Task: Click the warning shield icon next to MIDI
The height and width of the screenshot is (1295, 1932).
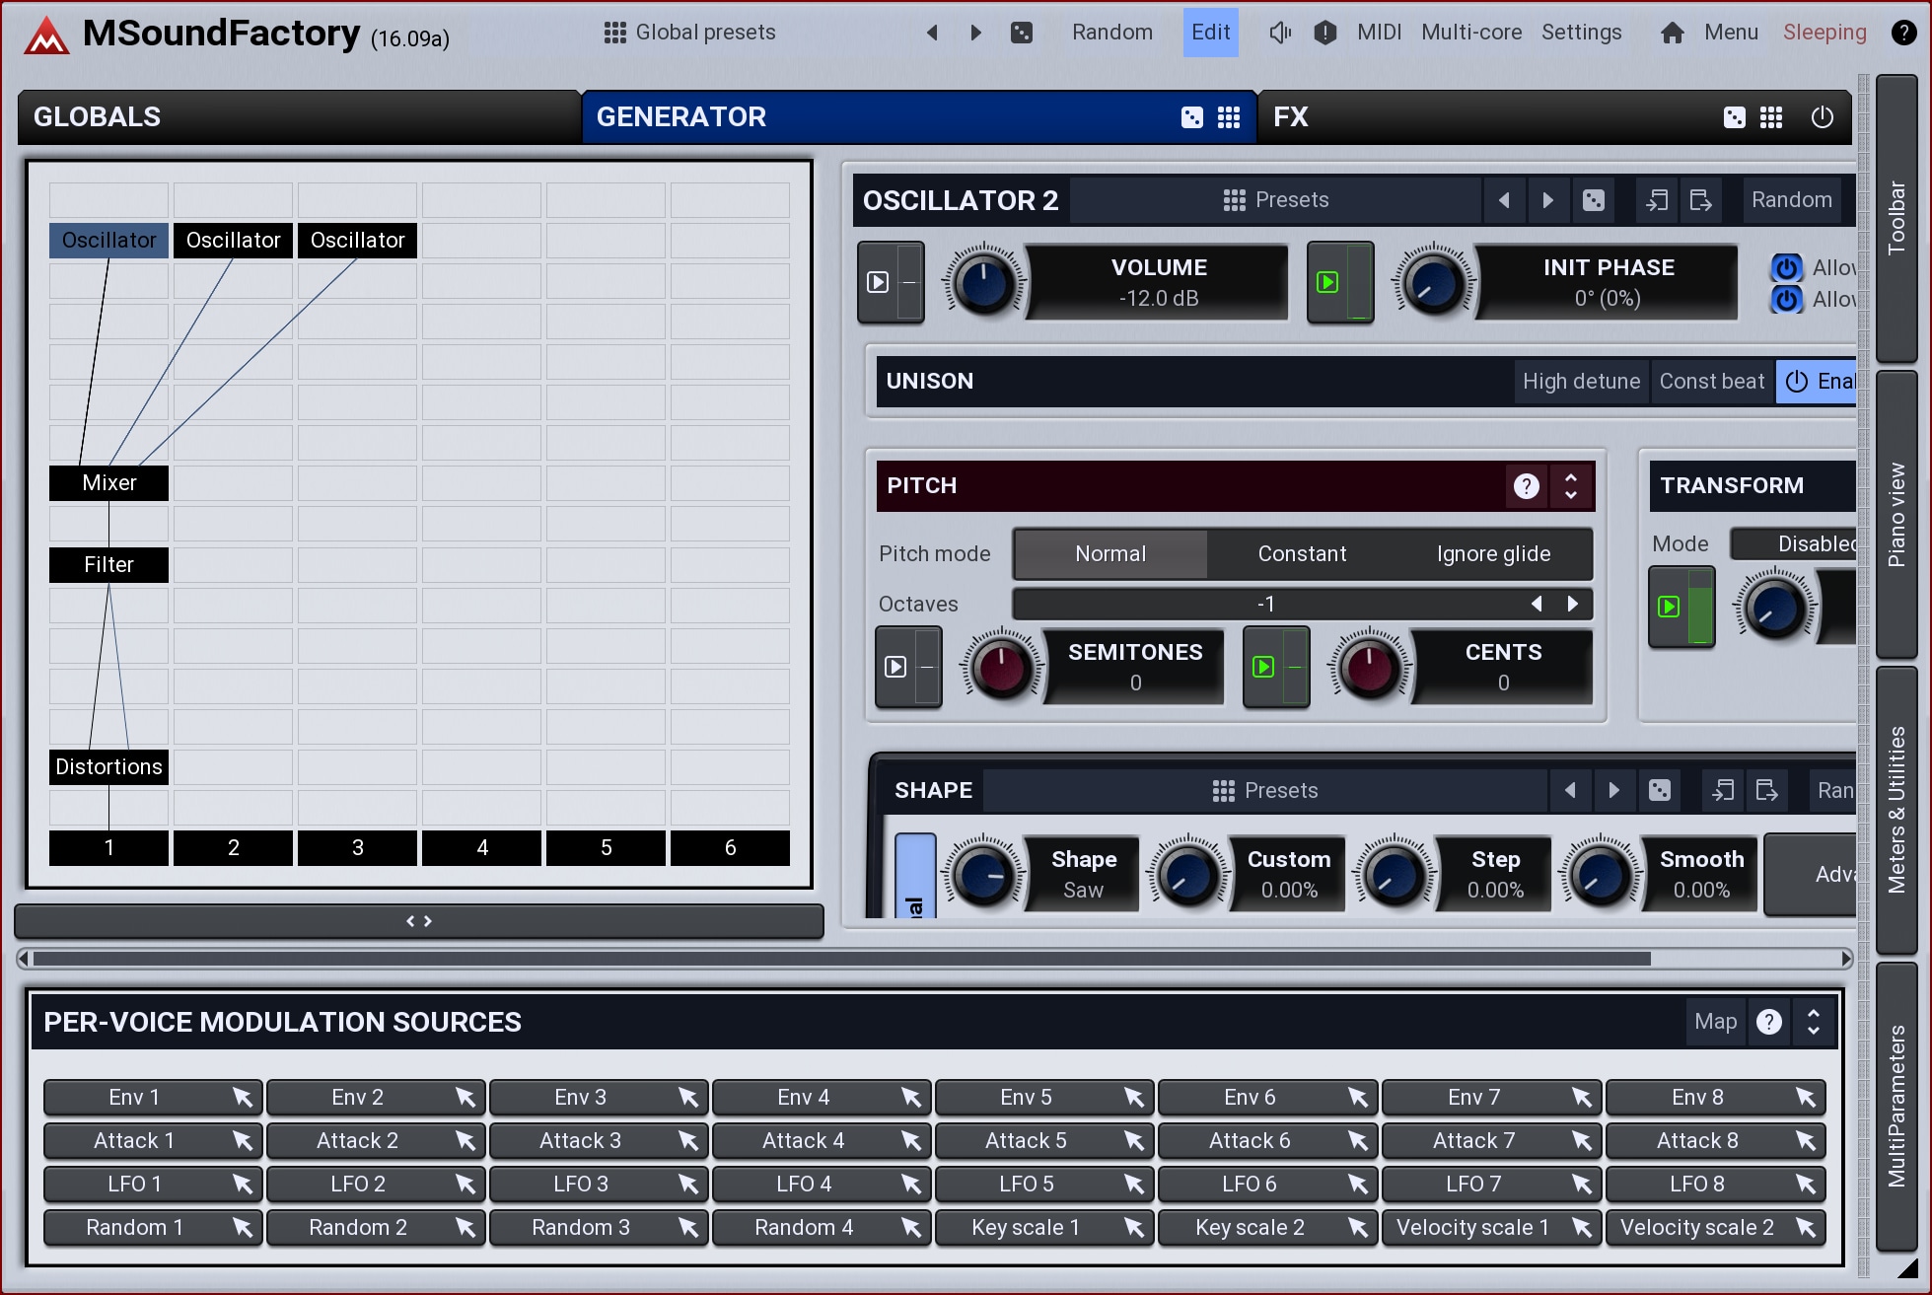Action: point(1324,33)
